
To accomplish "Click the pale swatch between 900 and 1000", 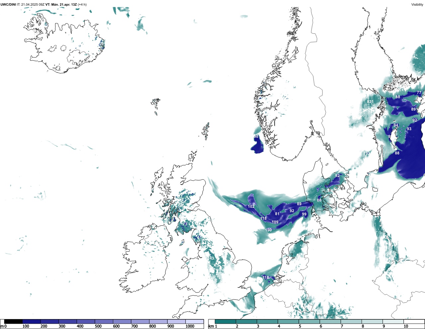I will (176, 321).
